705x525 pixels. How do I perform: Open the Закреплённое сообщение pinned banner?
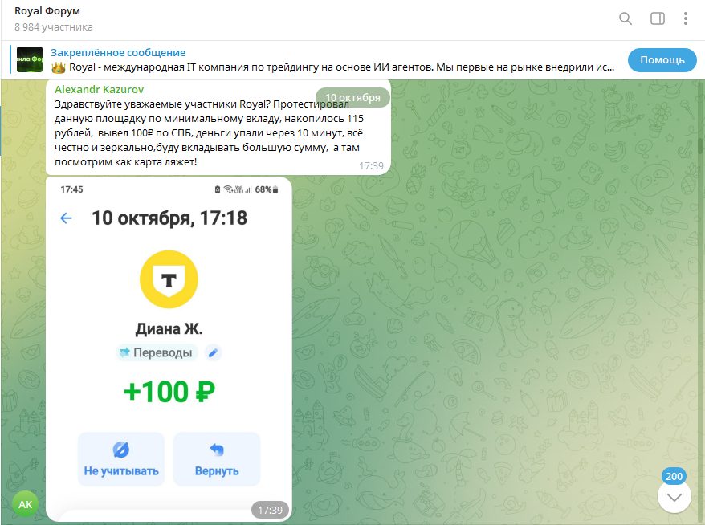coord(315,59)
